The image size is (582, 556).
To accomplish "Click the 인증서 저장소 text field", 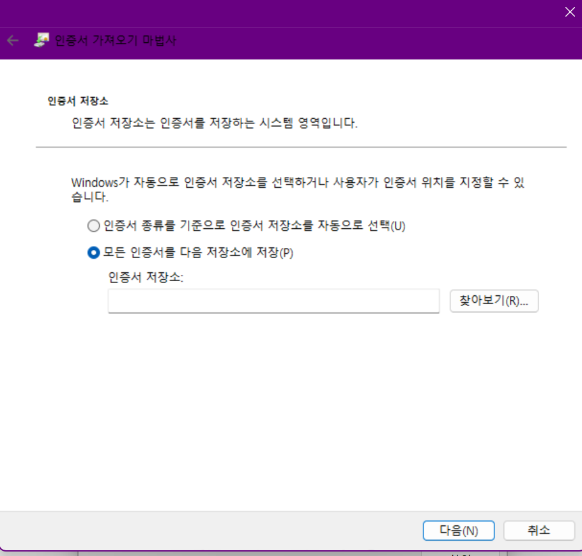I will coord(273,301).
